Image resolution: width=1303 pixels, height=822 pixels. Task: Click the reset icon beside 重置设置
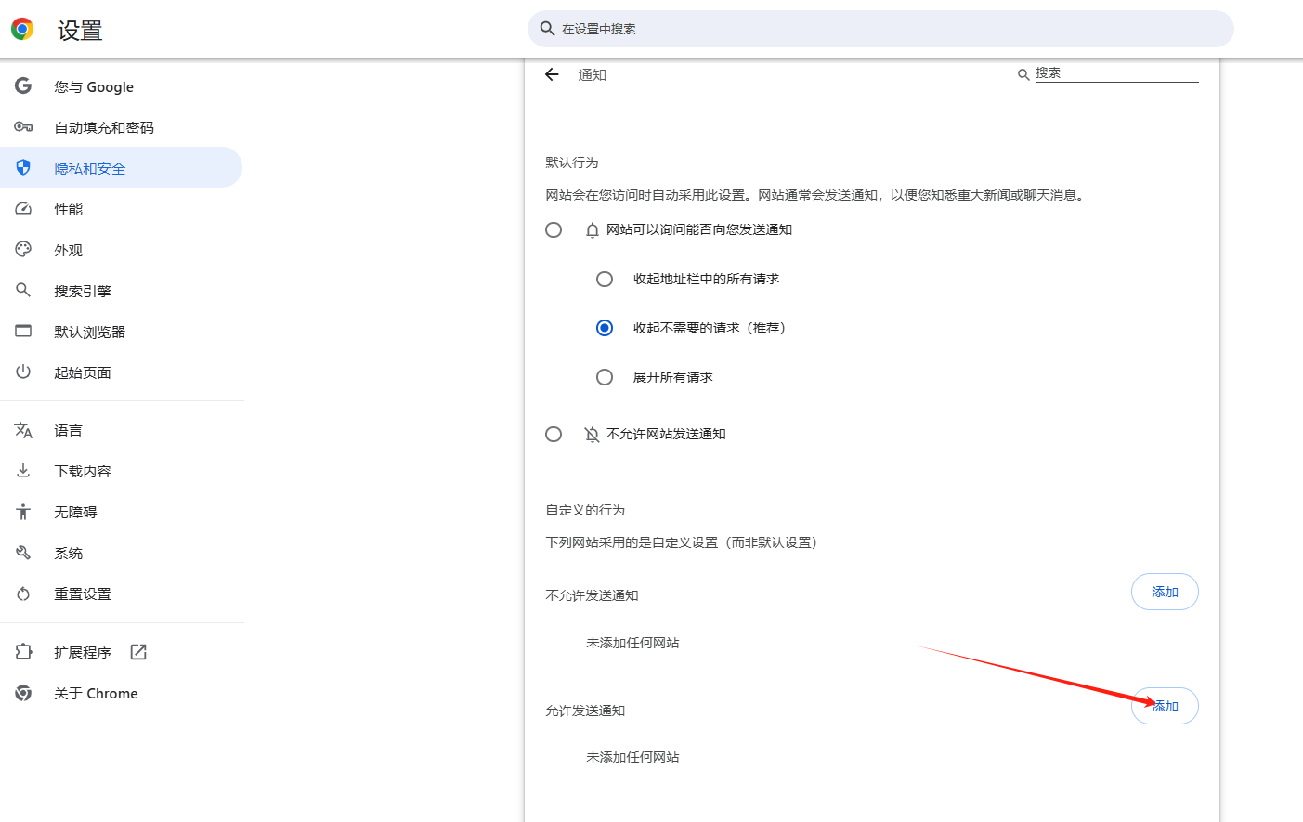(23, 594)
